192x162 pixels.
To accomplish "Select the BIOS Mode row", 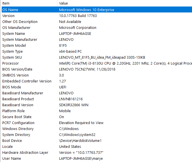I will [x=97, y=87].
